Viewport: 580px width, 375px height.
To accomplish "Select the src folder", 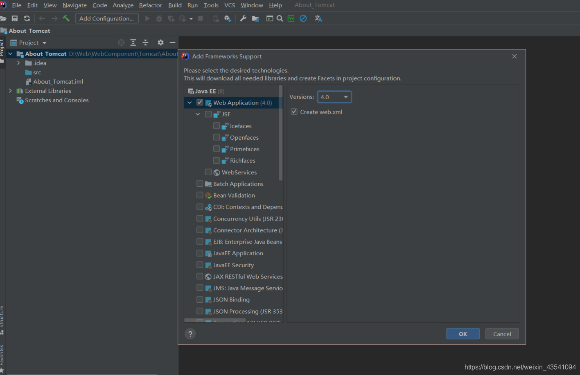I will [x=37, y=72].
